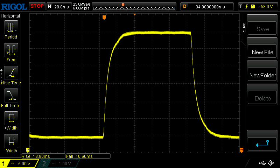Click the orange center time reference triangle
The width and height of the screenshot is (280, 168).
pyautogui.click(x=134, y=14)
